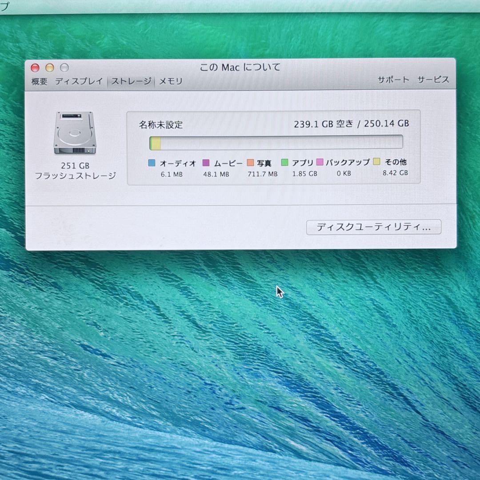Screen dimensions: 480x480
Task: Select the ストレージ tab
Action: click(132, 82)
